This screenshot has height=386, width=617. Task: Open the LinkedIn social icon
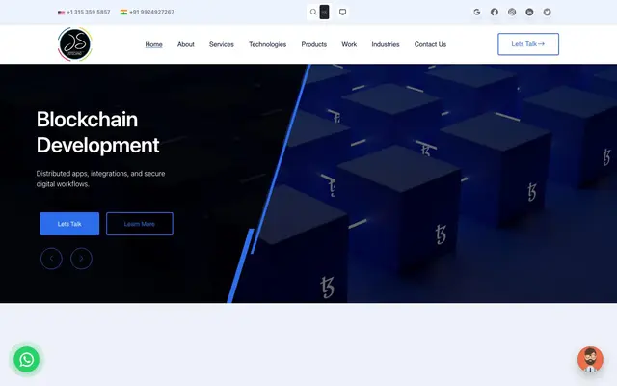[529, 13]
